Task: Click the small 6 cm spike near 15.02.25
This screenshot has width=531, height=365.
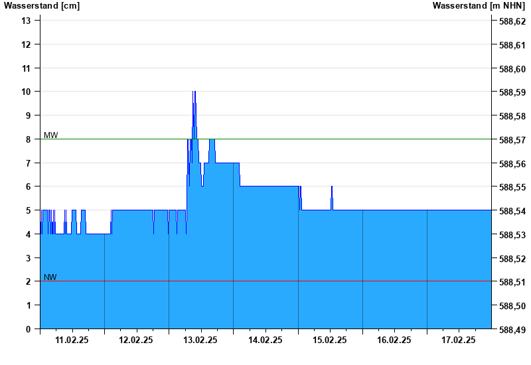Action: 332,188
